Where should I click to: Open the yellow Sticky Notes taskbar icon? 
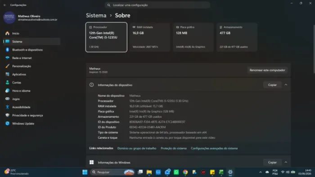pyautogui.click(x=212, y=172)
